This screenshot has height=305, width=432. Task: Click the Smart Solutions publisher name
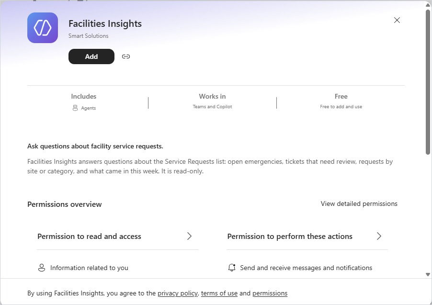[89, 36]
